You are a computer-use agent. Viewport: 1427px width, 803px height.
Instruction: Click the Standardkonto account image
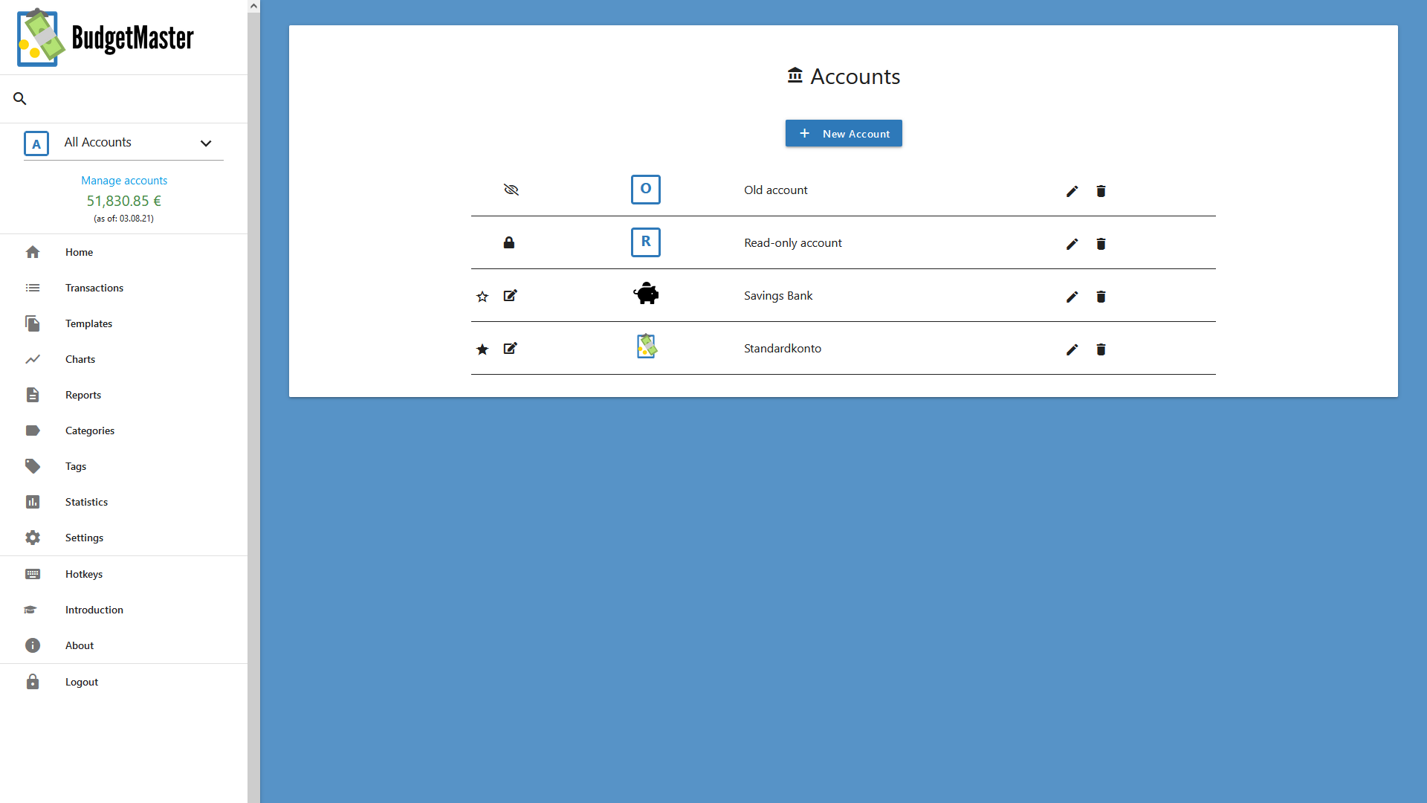(647, 346)
